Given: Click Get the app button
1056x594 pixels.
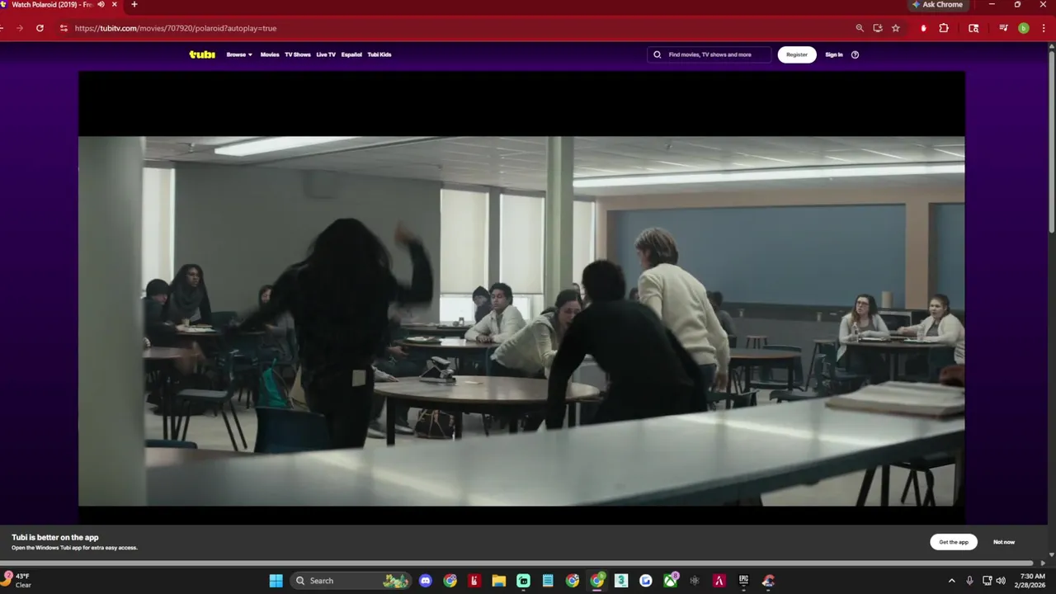Looking at the screenshot, I should (x=954, y=542).
